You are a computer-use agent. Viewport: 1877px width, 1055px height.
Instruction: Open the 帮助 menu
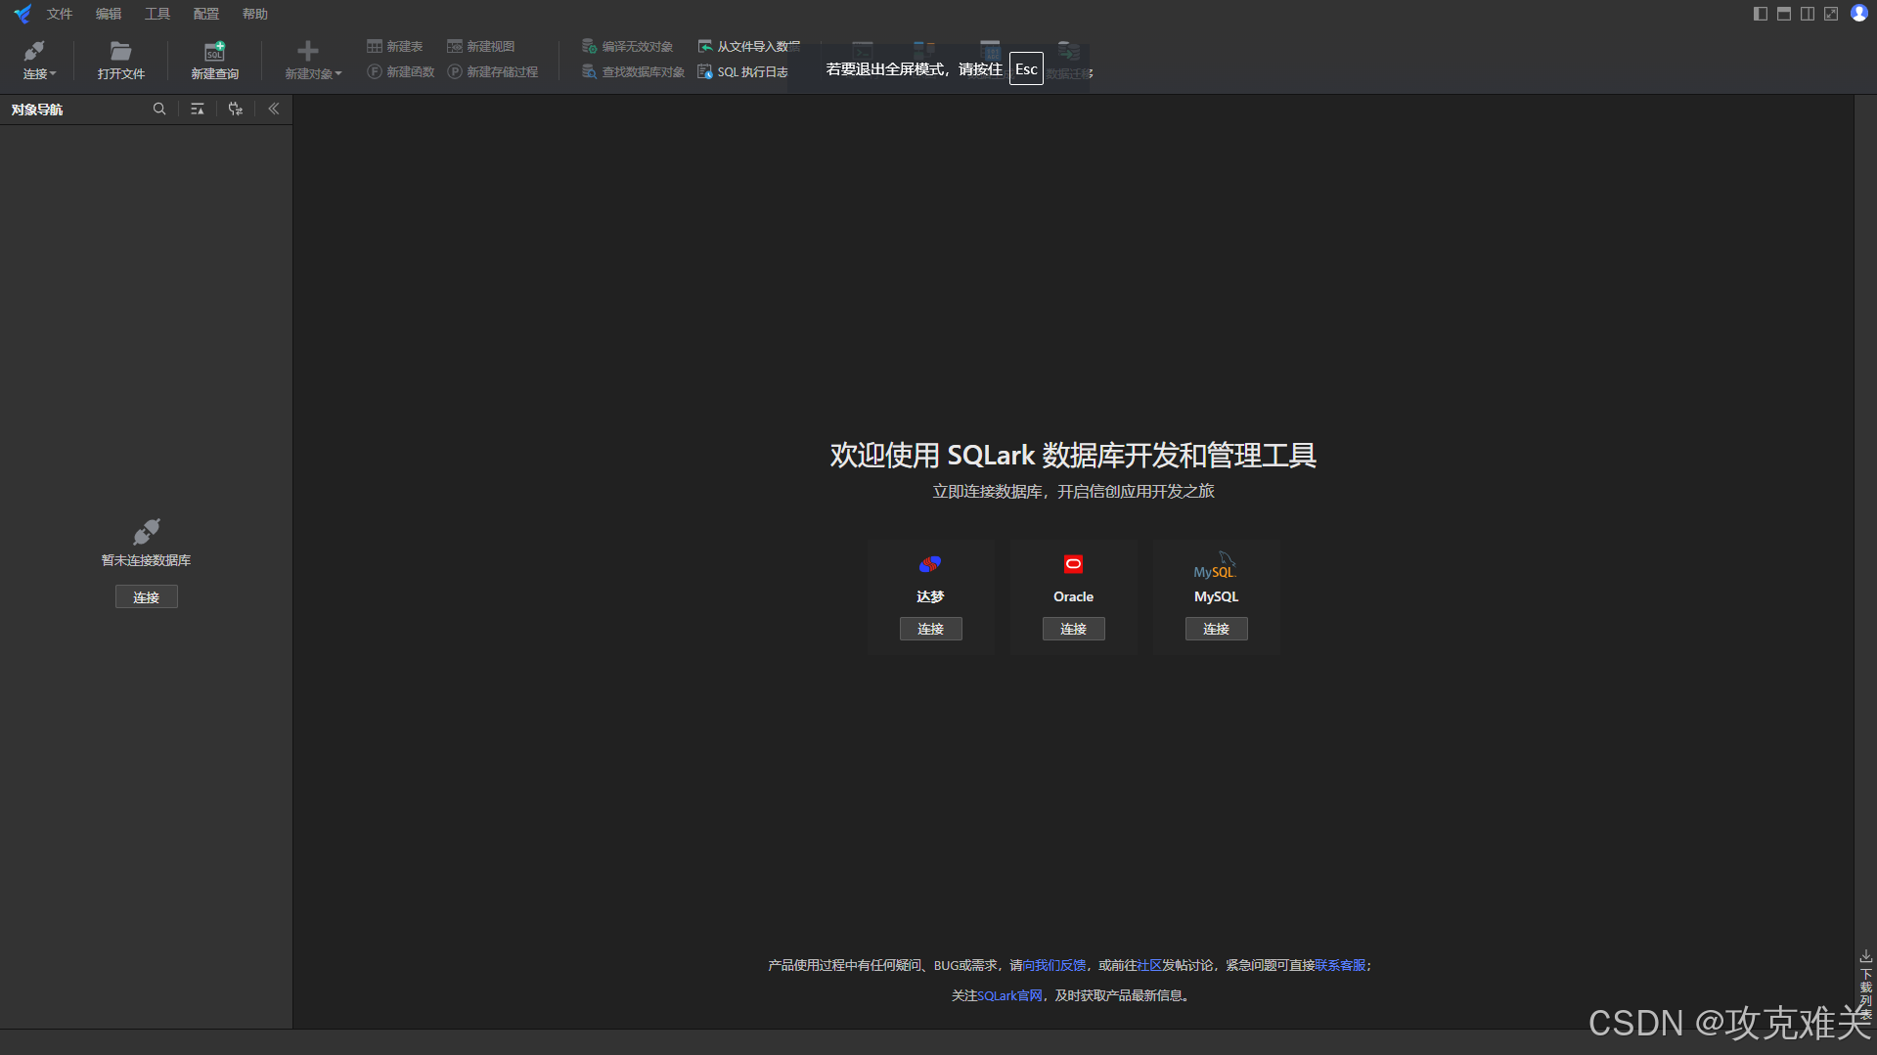coord(255,14)
